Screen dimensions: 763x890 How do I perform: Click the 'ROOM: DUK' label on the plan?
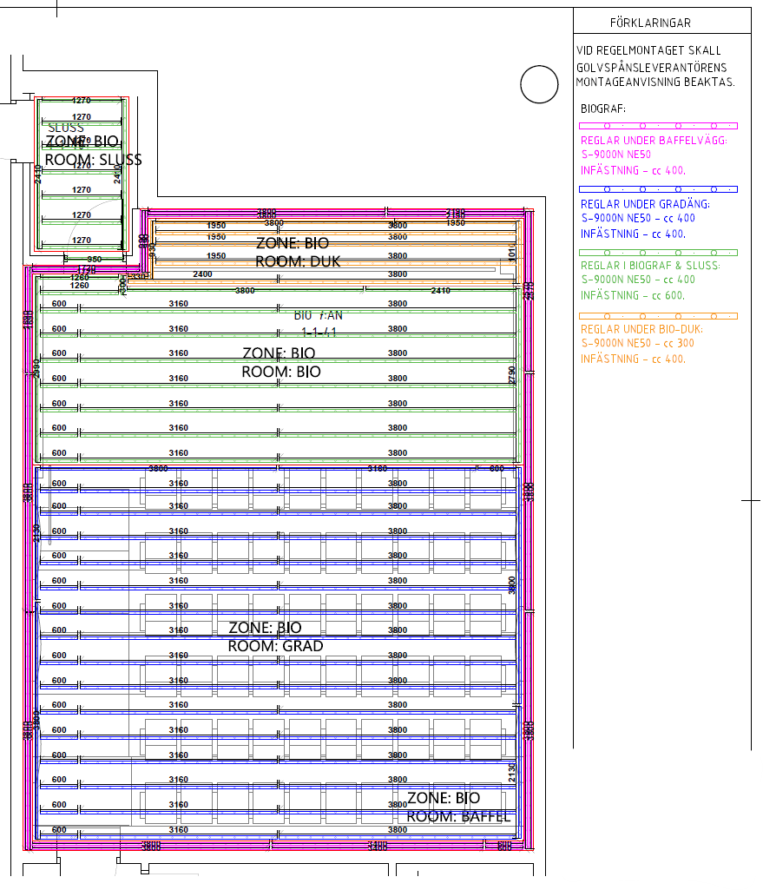point(298,261)
